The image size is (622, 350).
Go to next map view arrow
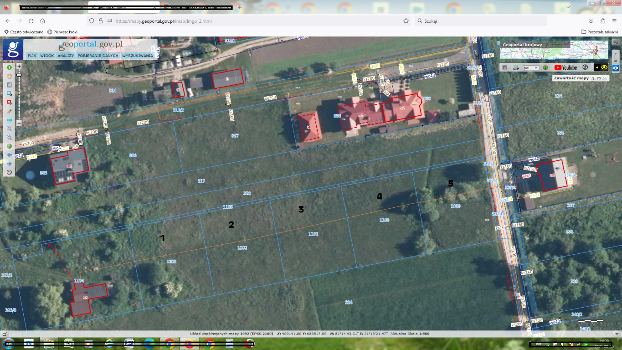[9, 163]
